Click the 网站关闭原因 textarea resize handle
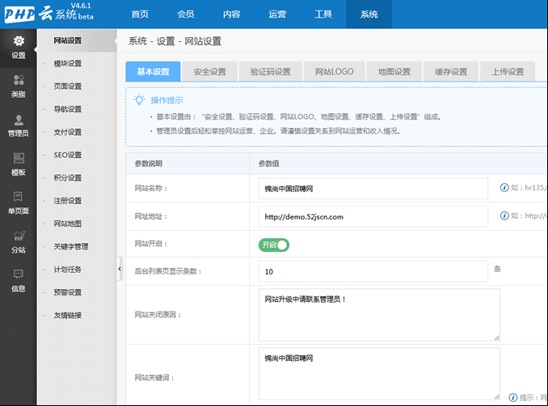Screen dimensions: 548x406 497,337
